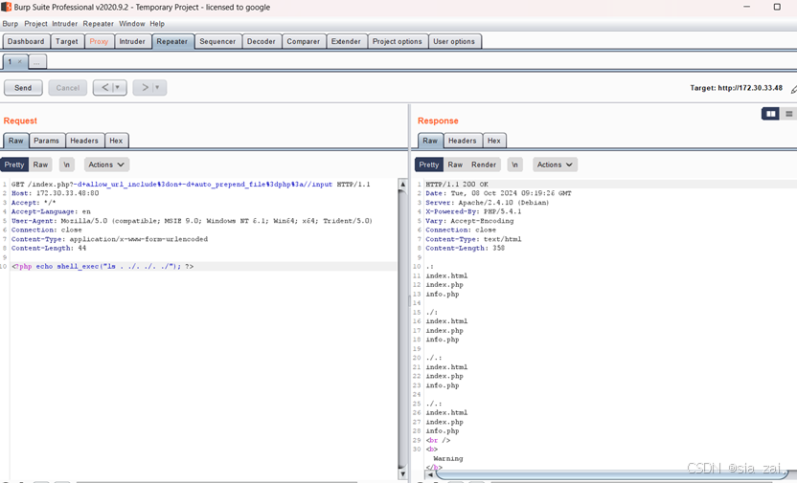Viewport: 797px width, 483px height.
Task: Click the HTTP/1.1 200 OK status line
Action: 457,185
